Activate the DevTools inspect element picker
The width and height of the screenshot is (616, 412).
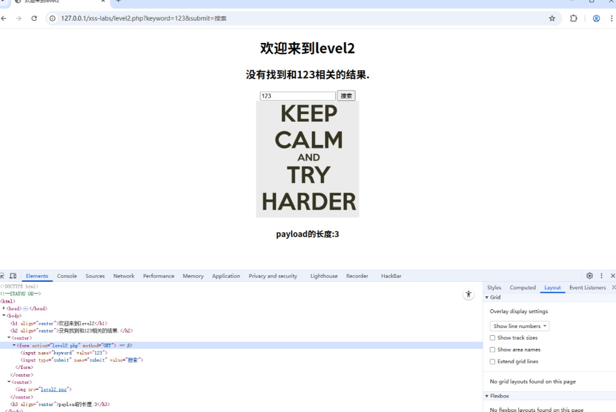(3, 276)
